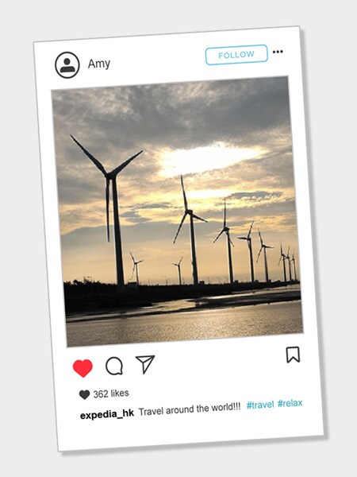This screenshot has height=477, width=357.
Task: Click the FOLLOW button
Action: tap(236, 55)
